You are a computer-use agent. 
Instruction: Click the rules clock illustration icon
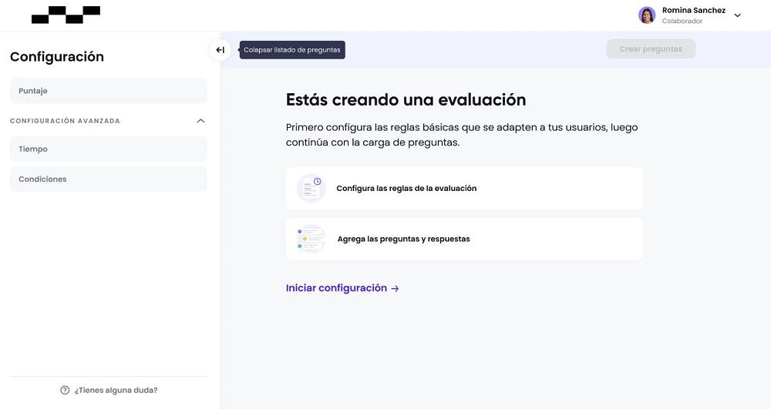pyautogui.click(x=311, y=188)
